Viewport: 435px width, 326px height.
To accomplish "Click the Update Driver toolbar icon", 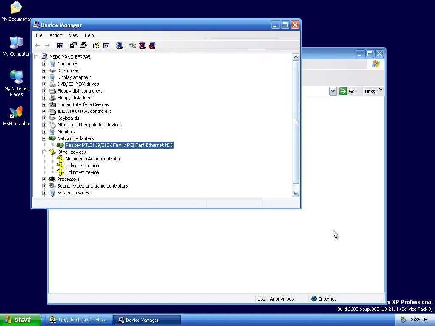I will point(133,45).
